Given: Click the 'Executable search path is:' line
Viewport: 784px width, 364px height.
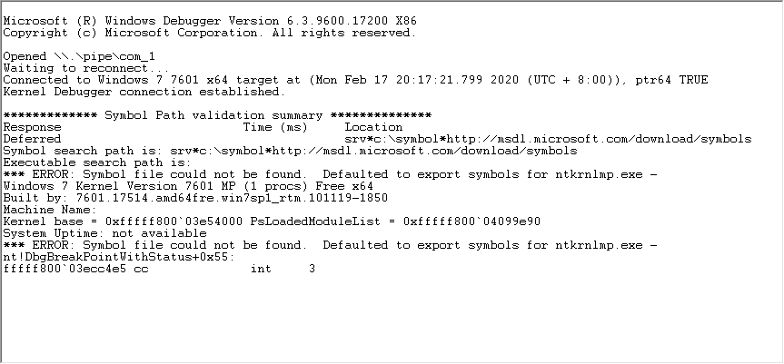Looking at the screenshot, I should [x=94, y=162].
